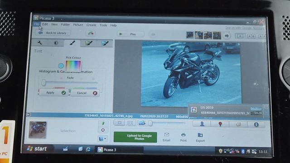290x163 pixels.
Task: Click Upload to Google Photos
Action: (135, 137)
